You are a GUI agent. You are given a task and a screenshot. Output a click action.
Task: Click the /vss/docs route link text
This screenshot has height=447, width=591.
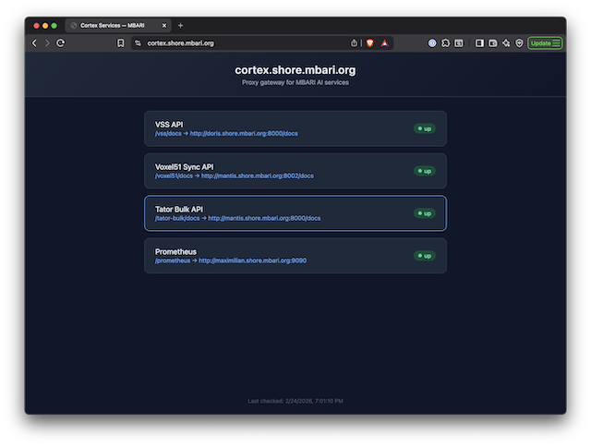168,133
